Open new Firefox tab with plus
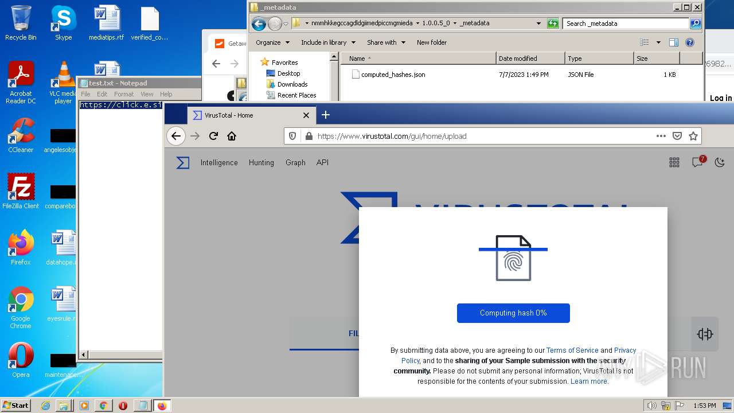 (x=326, y=115)
